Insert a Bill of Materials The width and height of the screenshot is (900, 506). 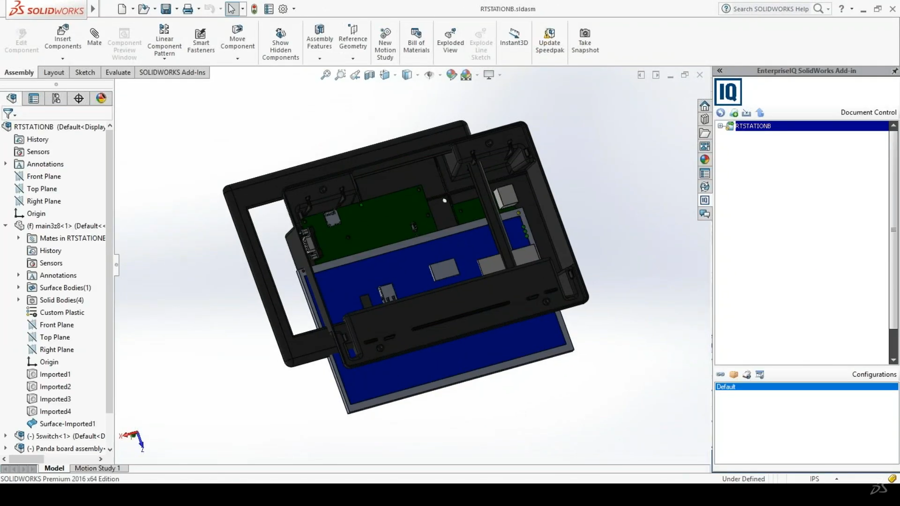pyautogui.click(x=416, y=40)
